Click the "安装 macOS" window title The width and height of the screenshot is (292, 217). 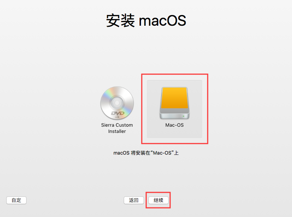pyautogui.click(x=146, y=21)
